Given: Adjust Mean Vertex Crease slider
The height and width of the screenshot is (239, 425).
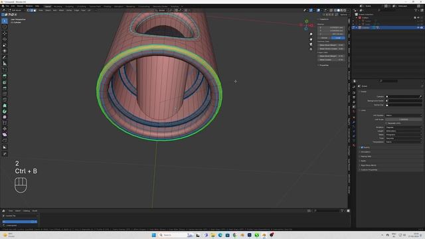Looking at the screenshot, I should 331,48.
